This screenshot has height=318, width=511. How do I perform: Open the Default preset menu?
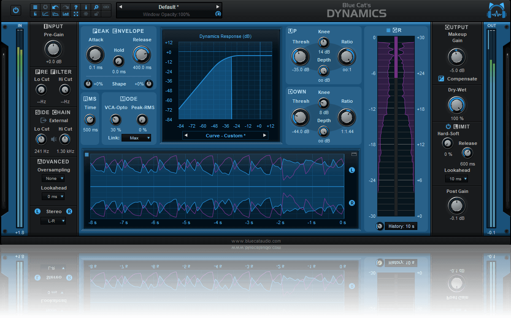click(x=168, y=7)
